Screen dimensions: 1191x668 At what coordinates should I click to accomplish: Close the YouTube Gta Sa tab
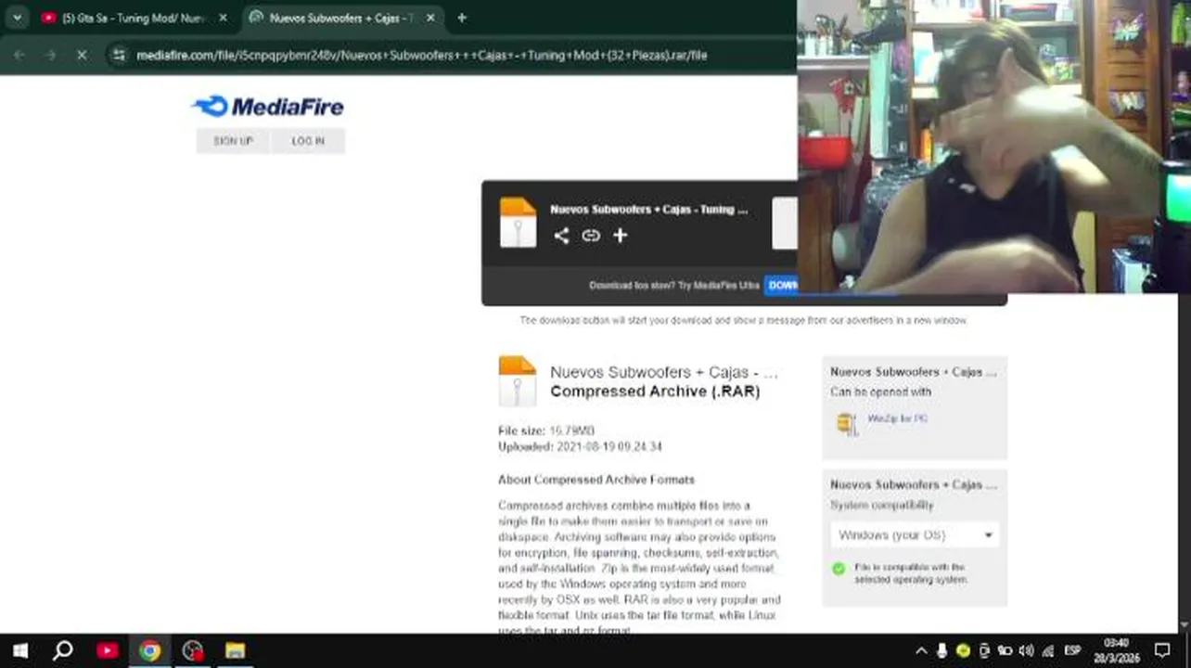point(223,18)
